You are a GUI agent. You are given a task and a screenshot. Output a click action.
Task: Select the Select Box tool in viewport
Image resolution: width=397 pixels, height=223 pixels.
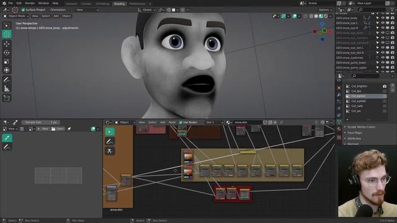(7, 25)
